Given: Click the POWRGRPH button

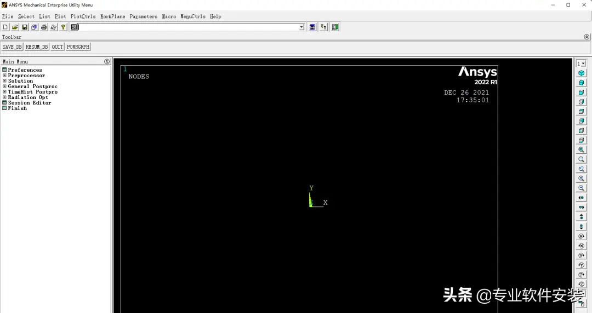Looking at the screenshot, I should [78, 47].
